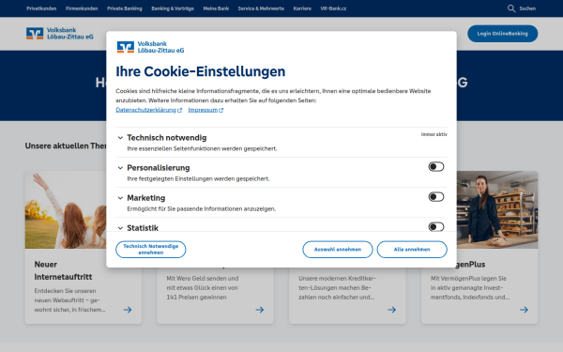Click arrow icon on Kreditkarten-Lösungen card
The height and width of the screenshot is (352, 563).
coord(392,310)
